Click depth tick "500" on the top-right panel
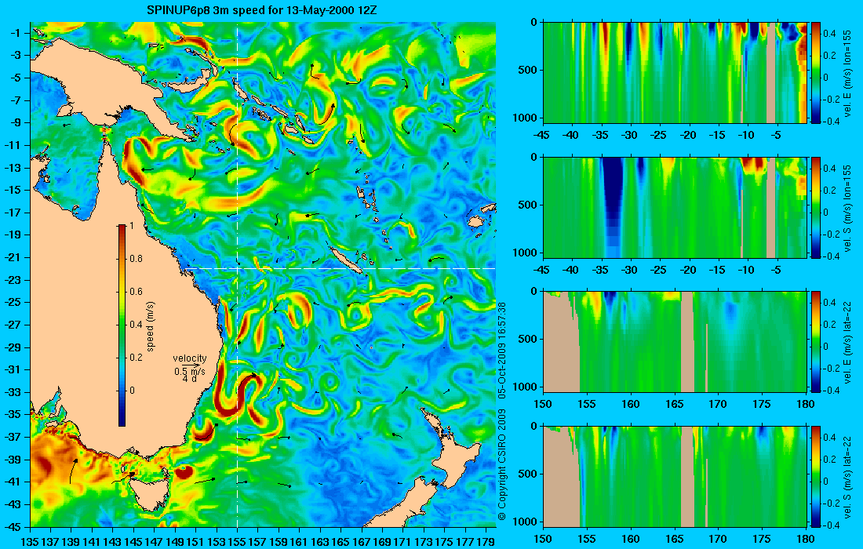 [x=528, y=70]
